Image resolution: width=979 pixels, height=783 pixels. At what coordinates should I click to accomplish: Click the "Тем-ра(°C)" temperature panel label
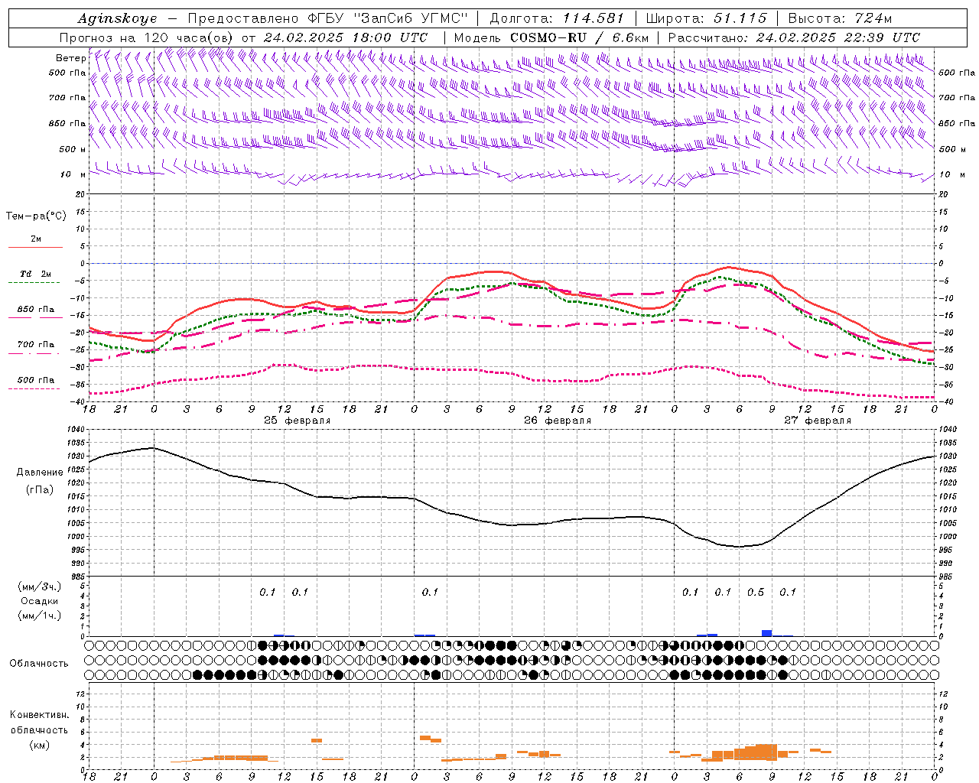36,216
